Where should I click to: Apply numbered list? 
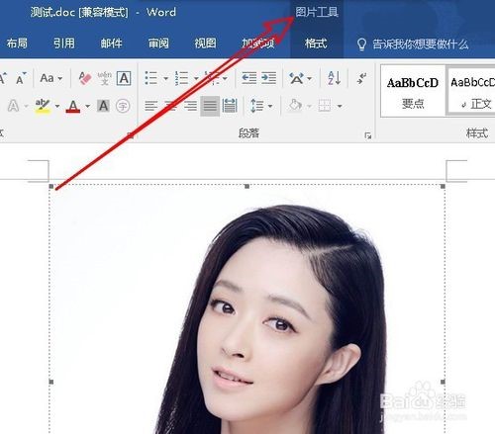click(181, 78)
